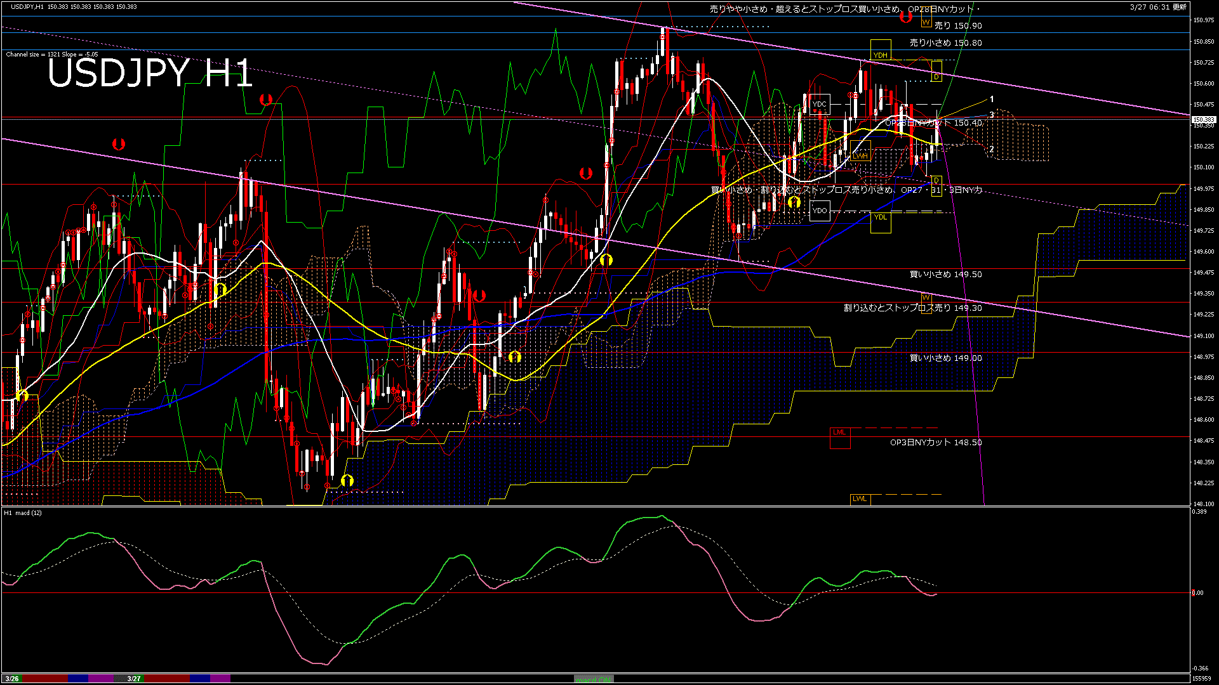
Task: Toggle the green macd ON button
Action: tap(594, 679)
